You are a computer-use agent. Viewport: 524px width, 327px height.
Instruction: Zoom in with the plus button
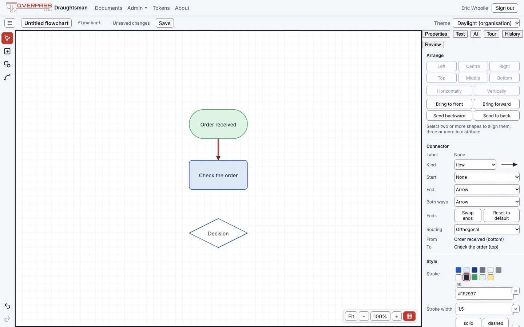pos(397,316)
